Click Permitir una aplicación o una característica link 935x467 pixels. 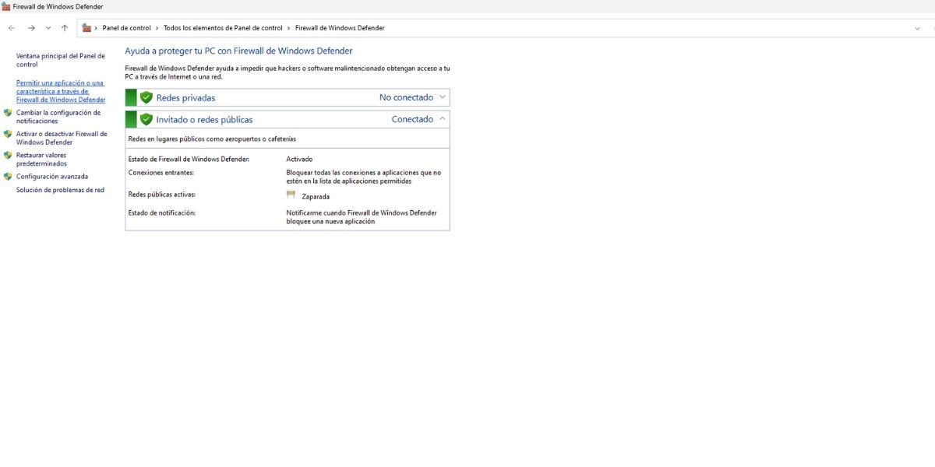[x=61, y=91]
